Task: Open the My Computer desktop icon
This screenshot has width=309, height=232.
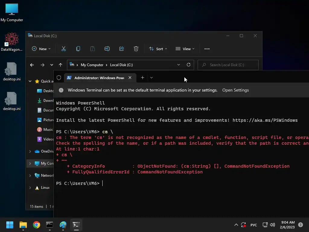Action: click(x=12, y=13)
